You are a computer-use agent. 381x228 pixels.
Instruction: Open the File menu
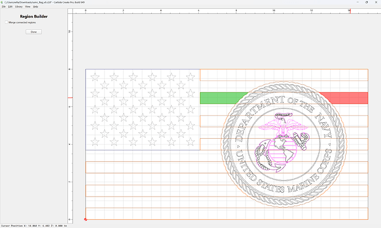pos(4,7)
